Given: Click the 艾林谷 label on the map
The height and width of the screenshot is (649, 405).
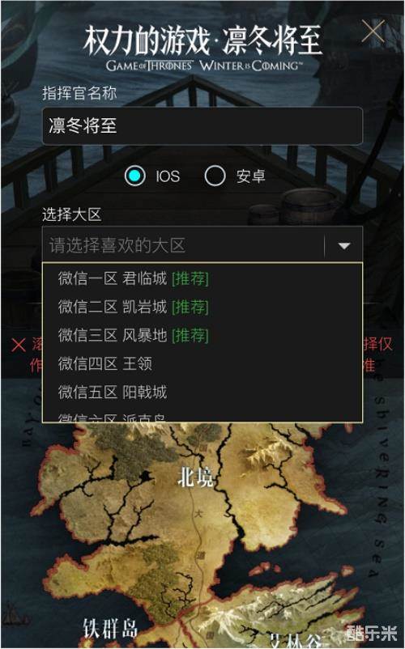Looking at the screenshot, I should [x=297, y=641].
